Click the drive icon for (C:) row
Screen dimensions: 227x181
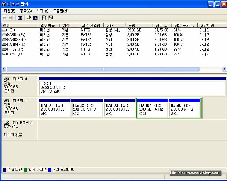[x=4, y=30]
